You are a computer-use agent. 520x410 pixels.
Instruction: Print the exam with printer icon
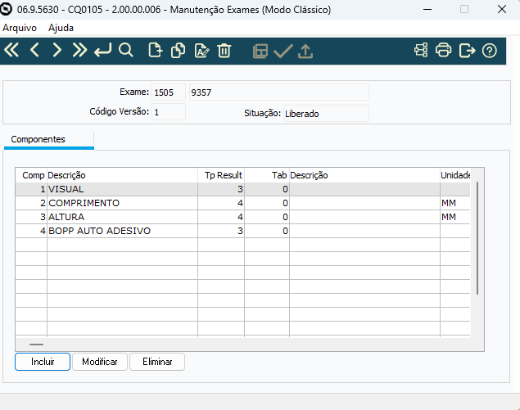443,51
